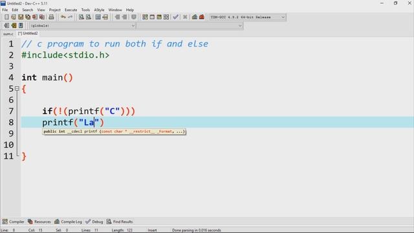414x233 pixels.
Task: Click the Open file toolbar icon
Action: 14,17
